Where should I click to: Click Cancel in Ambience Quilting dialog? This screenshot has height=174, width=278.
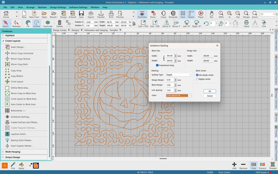(x=210, y=96)
